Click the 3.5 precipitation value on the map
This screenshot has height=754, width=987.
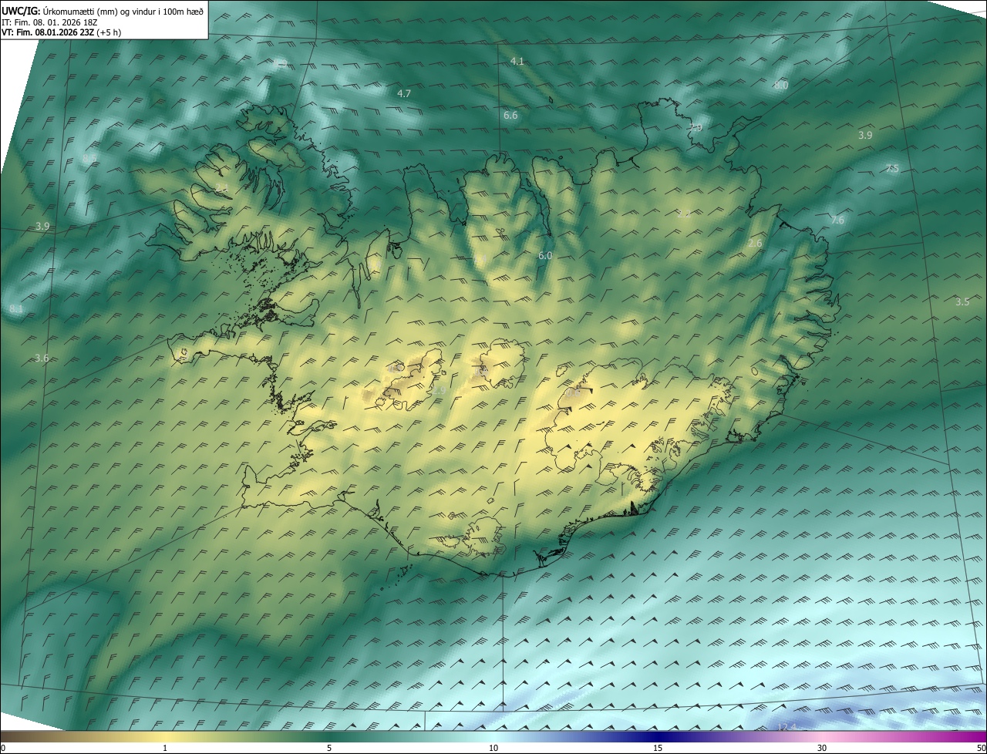962,301
